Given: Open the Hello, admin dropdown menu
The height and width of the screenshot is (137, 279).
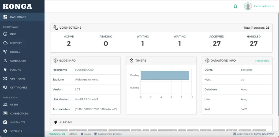Looking at the screenshot, I should [264, 6].
